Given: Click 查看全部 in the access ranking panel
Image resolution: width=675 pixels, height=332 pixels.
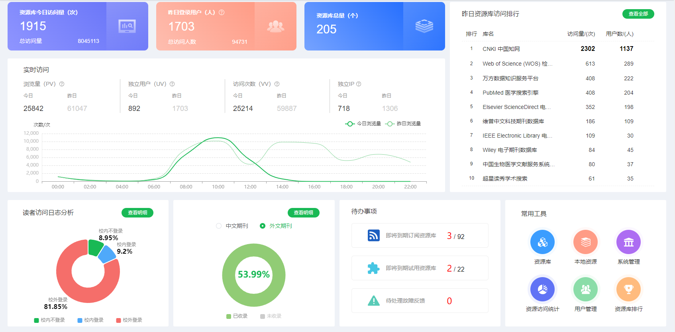Looking at the screenshot, I should coord(638,14).
